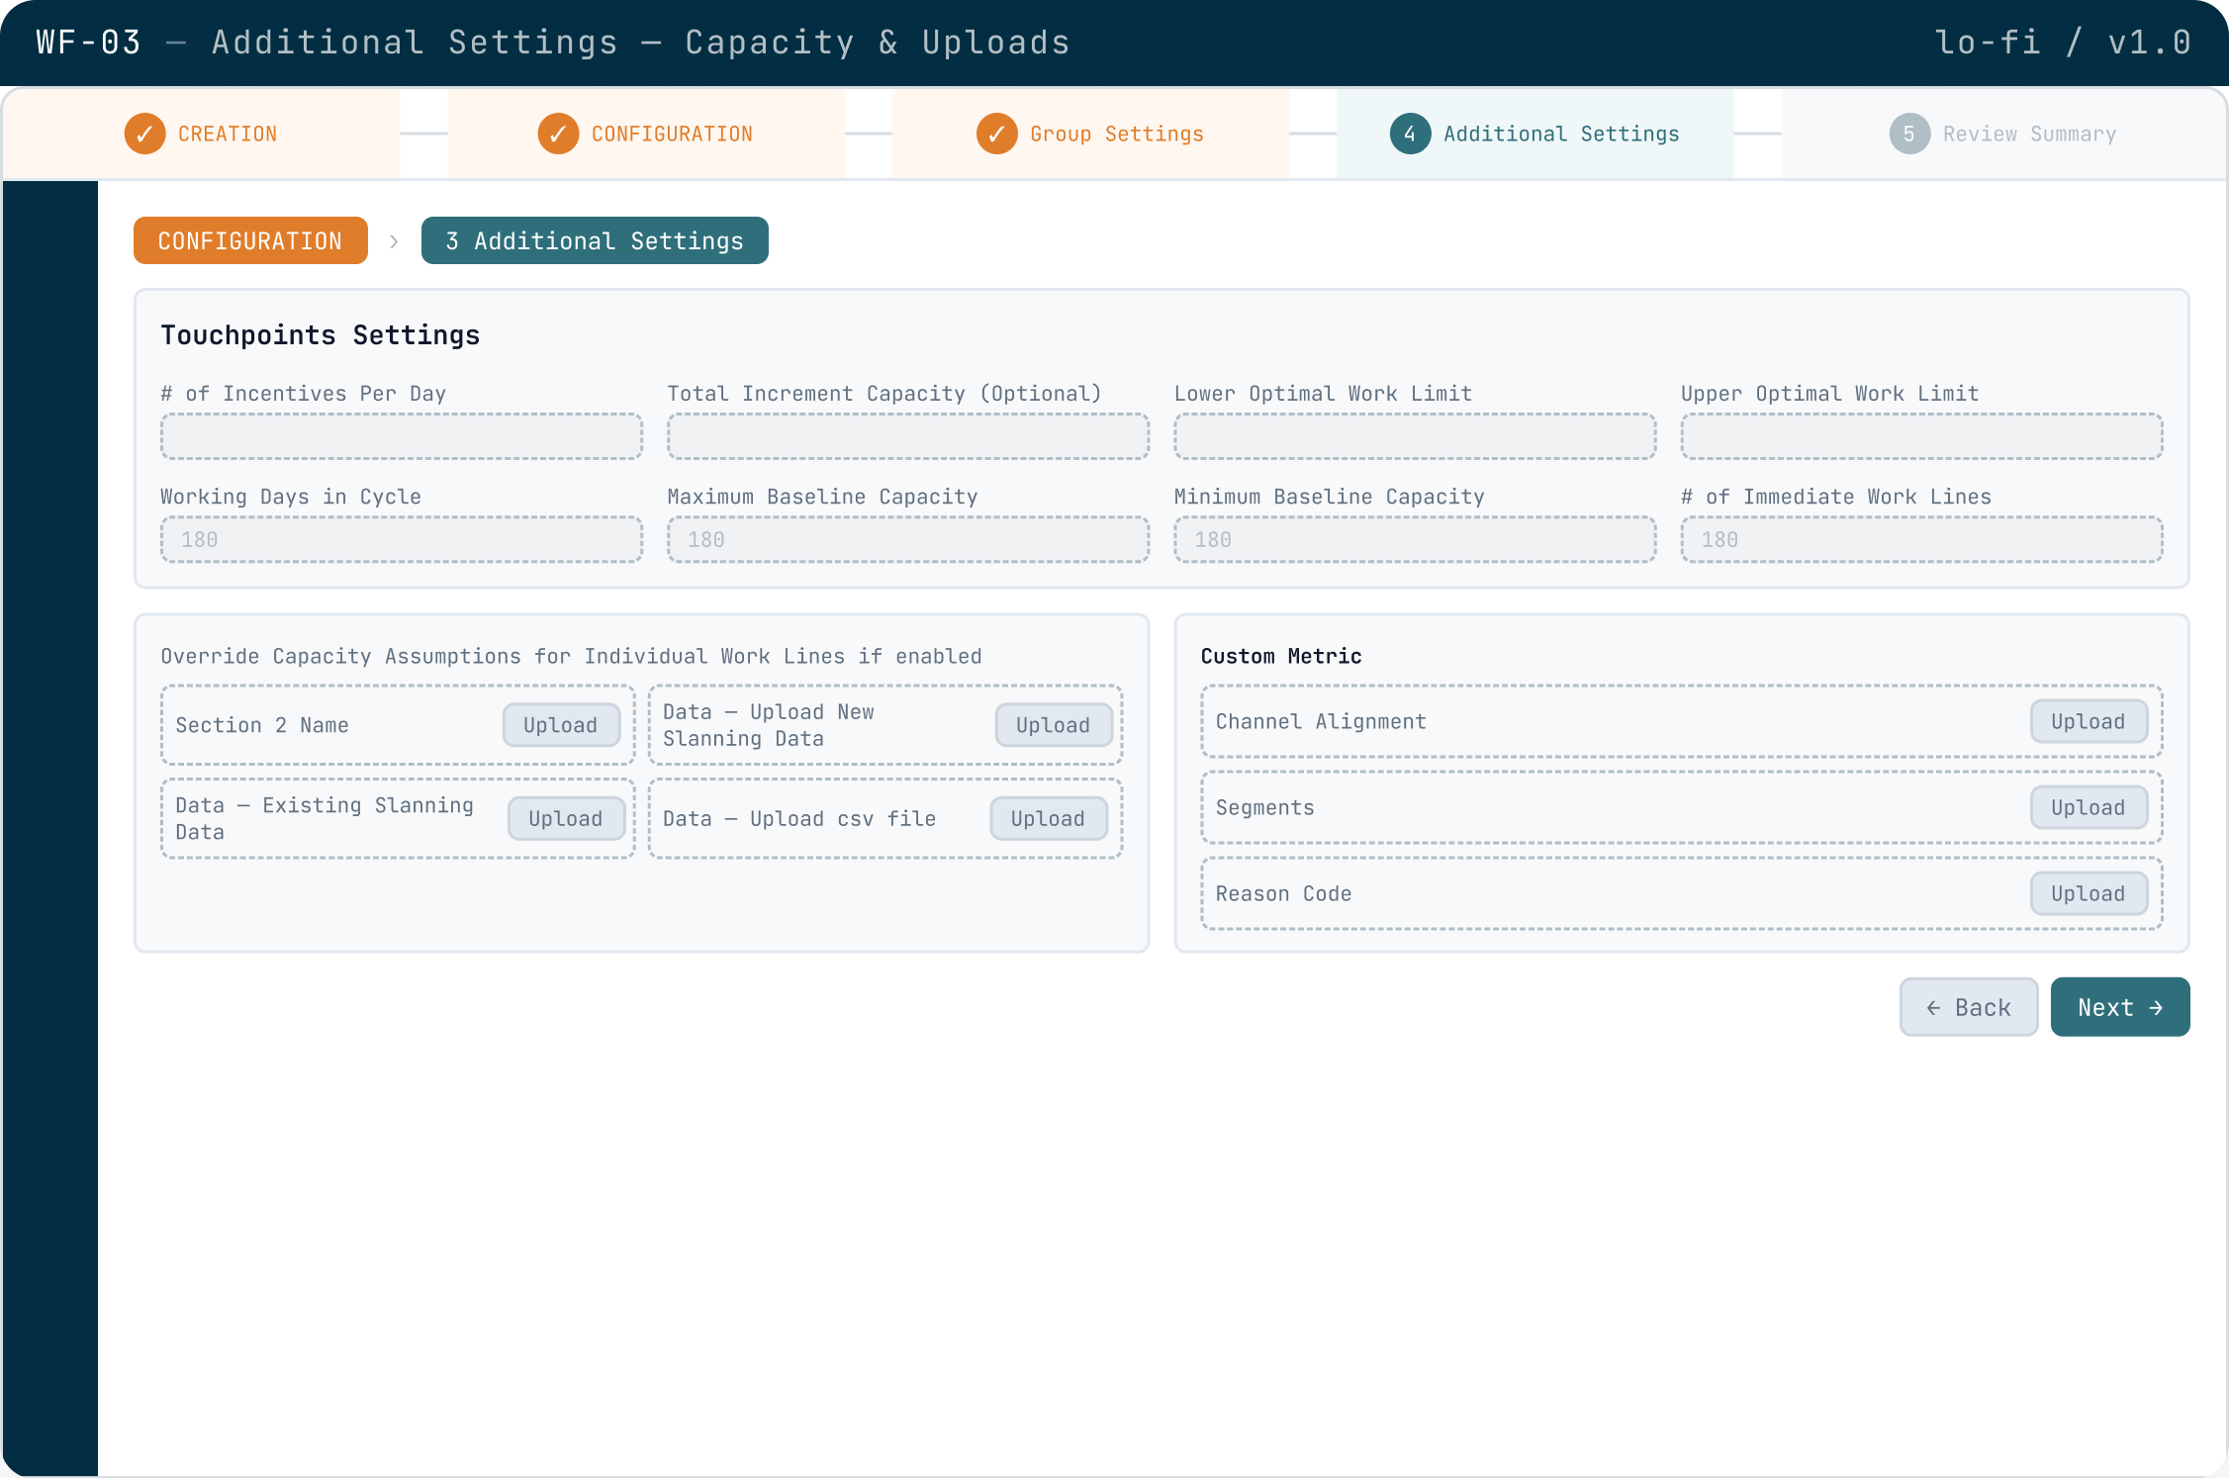This screenshot has width=2229, height=1478.
Task: Click the Data – Upload csv file label
Action: (799, 818)
